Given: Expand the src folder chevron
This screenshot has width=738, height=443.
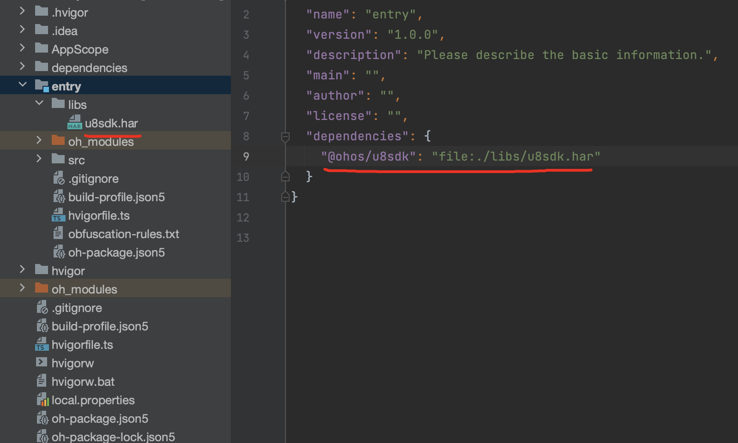Looking at the screenshot, I should (39, 159).
